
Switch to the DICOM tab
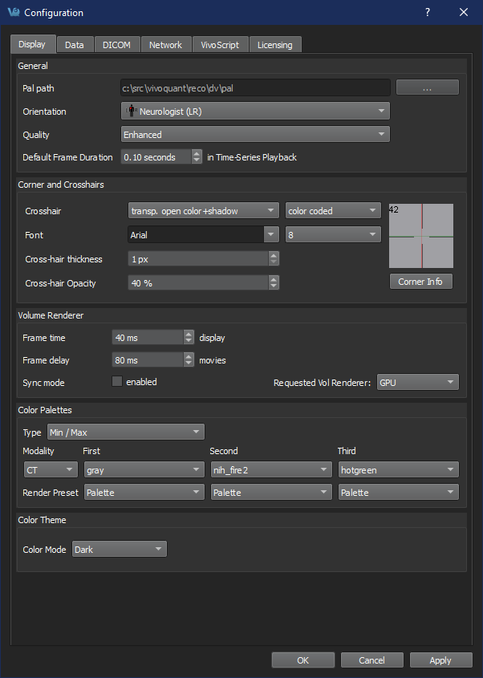pos(117,45)
